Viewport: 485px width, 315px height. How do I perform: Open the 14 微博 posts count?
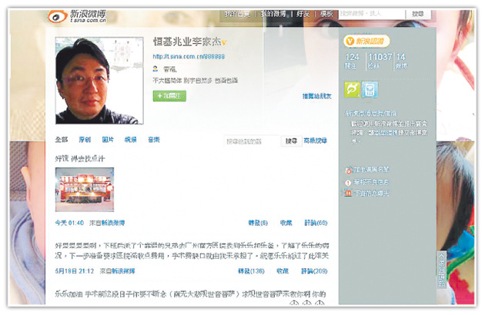402,61
